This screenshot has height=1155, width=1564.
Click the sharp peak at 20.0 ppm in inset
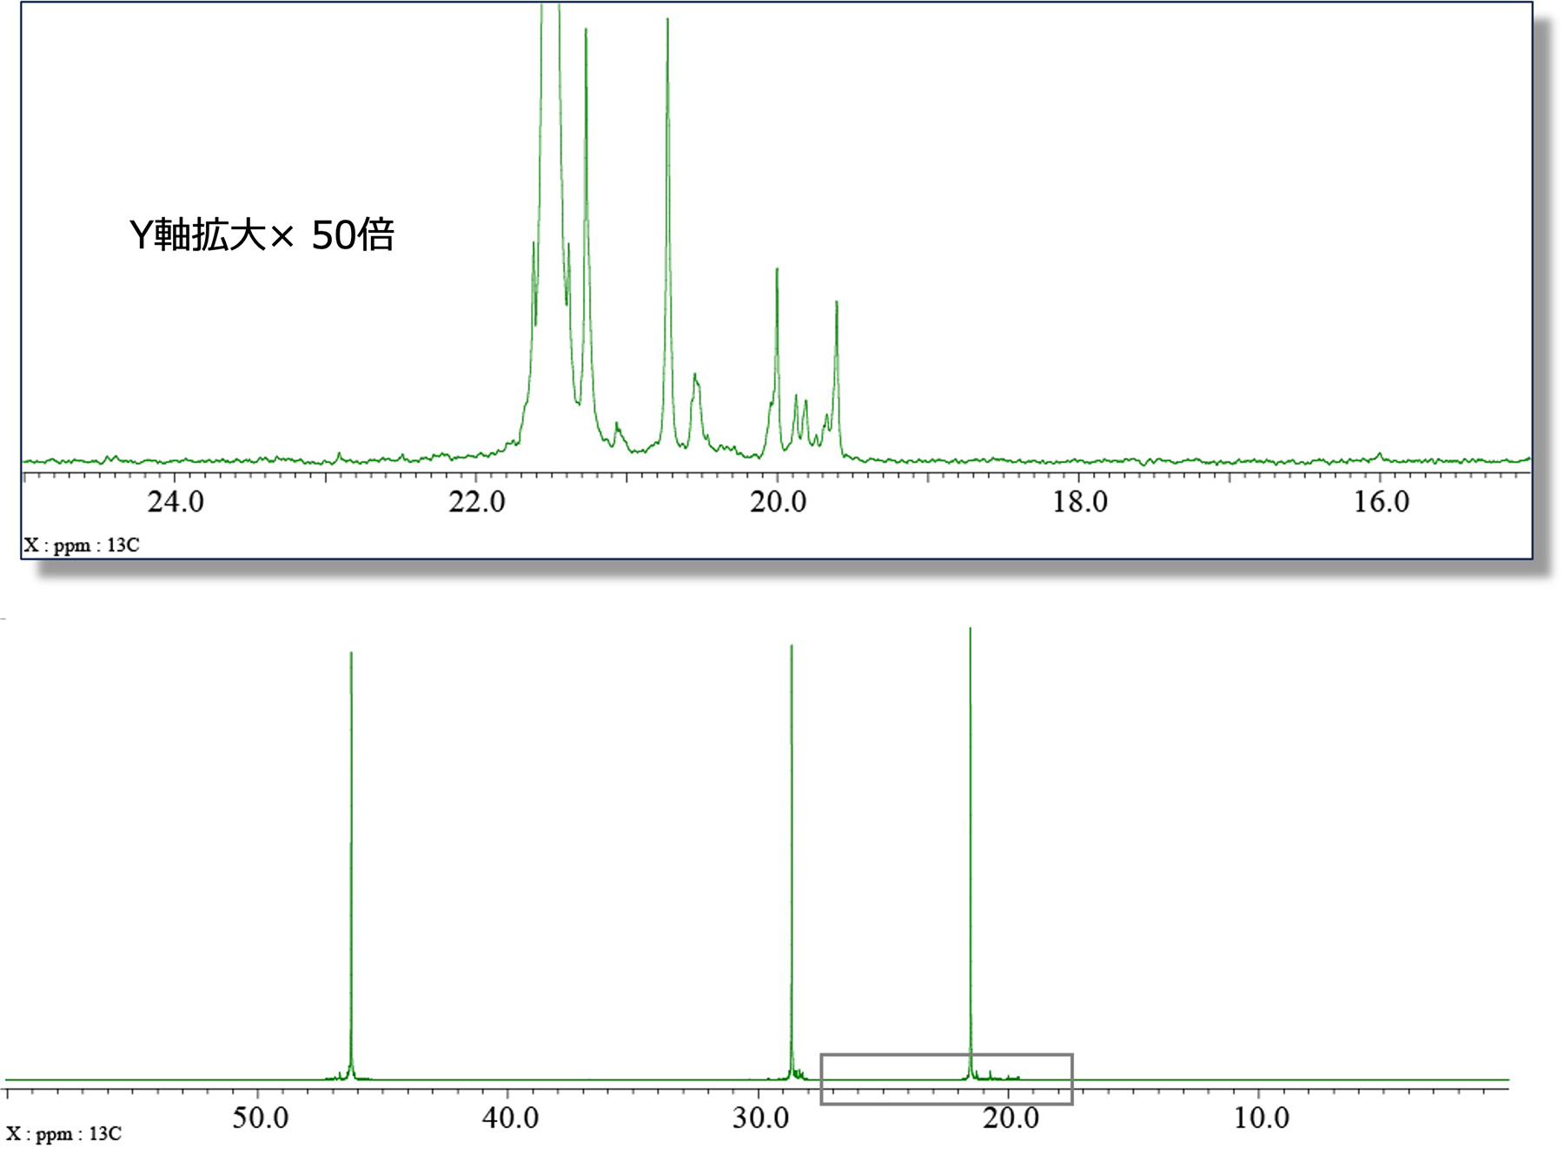[777, 347]
